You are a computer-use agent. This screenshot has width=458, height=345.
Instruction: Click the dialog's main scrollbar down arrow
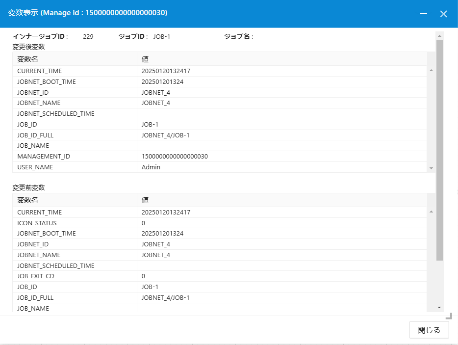(439, 307)
